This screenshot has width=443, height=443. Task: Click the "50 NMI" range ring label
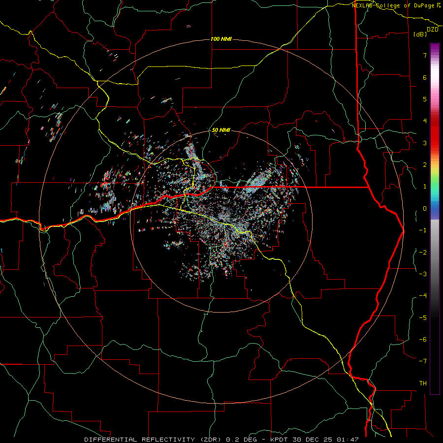tap(221, 130)
